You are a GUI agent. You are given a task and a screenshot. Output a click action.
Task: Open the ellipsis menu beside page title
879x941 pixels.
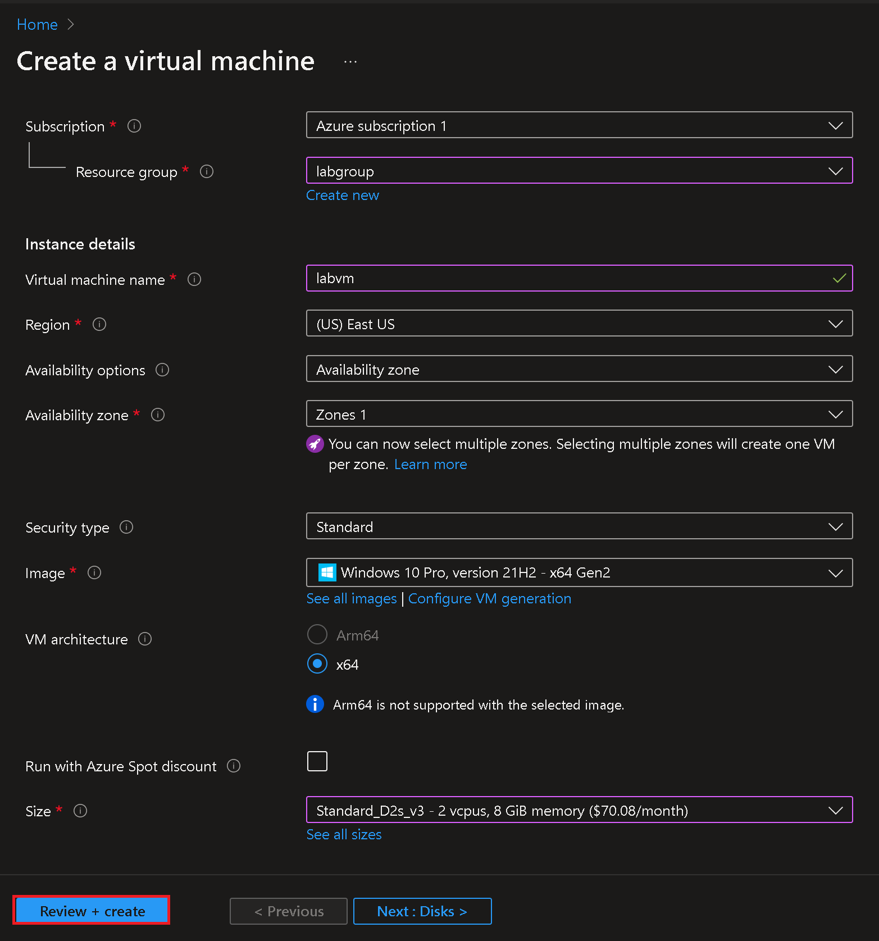[x=350, y=62]
